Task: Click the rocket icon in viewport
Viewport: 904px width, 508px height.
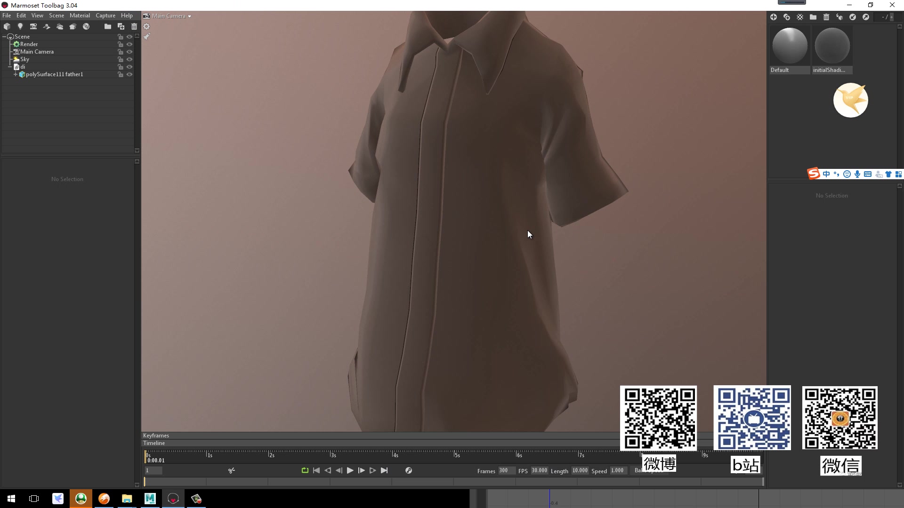Action: pyautogui.click(x=146, y=36)
